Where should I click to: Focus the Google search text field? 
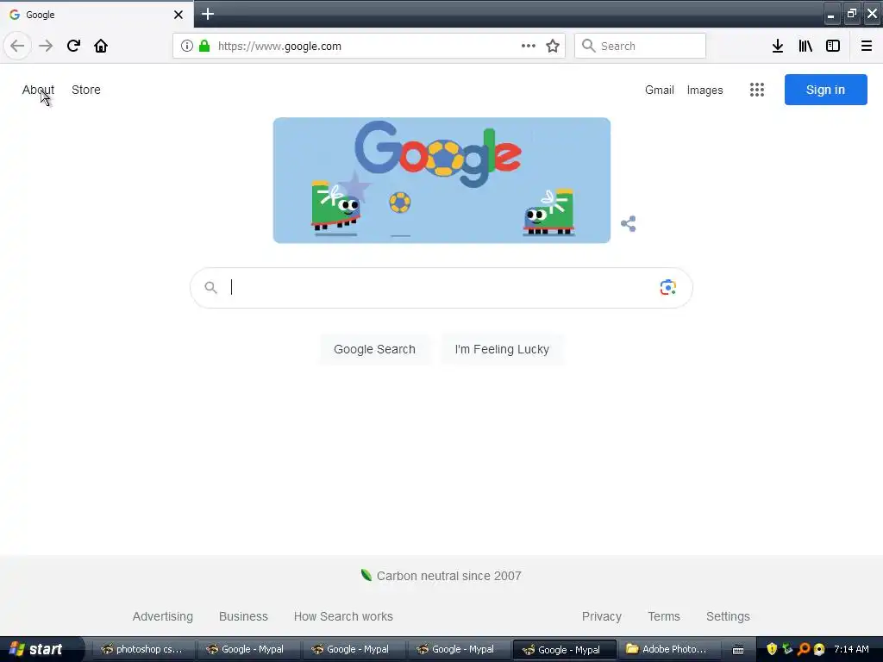[441, 288]
